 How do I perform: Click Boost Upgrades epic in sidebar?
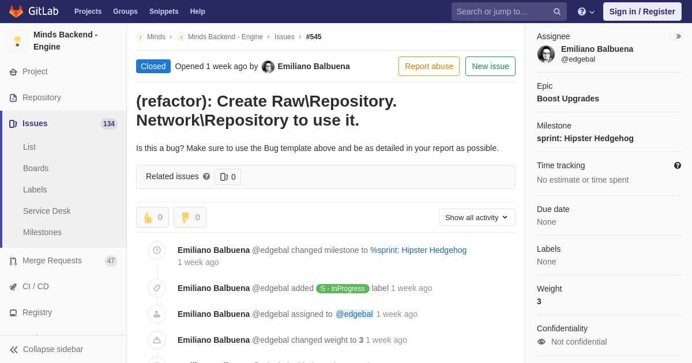pos(568,99)
